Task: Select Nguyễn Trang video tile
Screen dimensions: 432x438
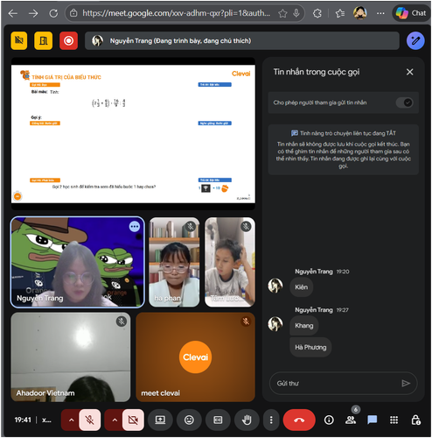Action: [78, 262]
